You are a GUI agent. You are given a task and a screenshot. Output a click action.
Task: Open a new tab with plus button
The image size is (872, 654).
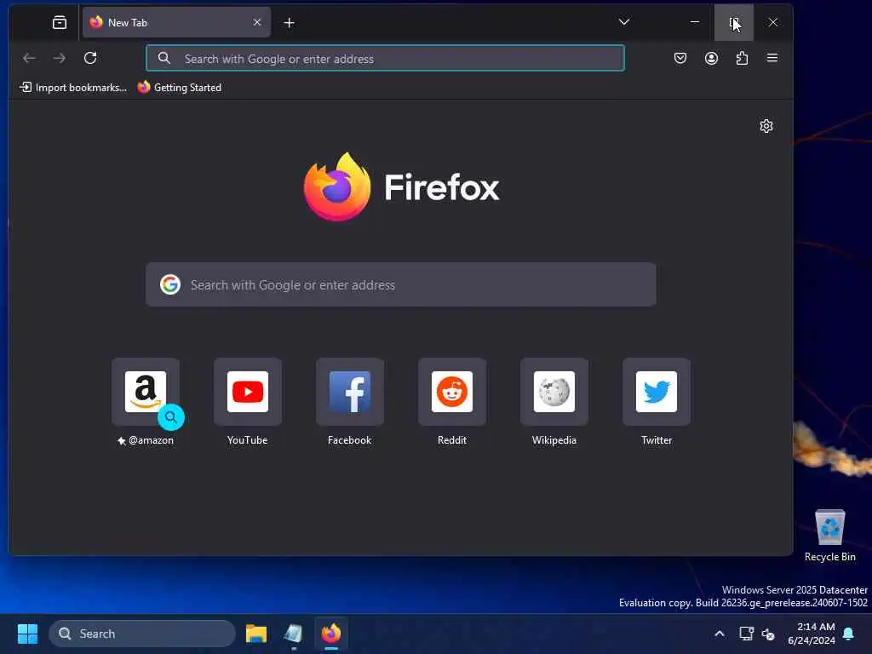(290, 22)
